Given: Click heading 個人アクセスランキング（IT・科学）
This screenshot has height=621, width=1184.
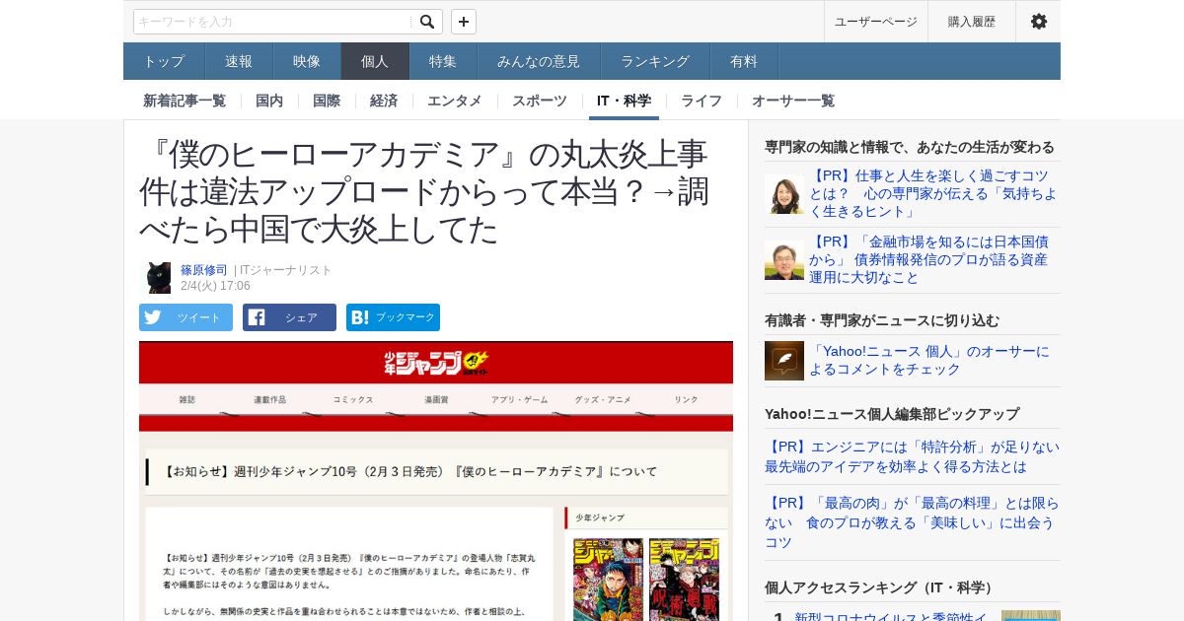Looking at the screenshot, I should (x=880, y=587).
